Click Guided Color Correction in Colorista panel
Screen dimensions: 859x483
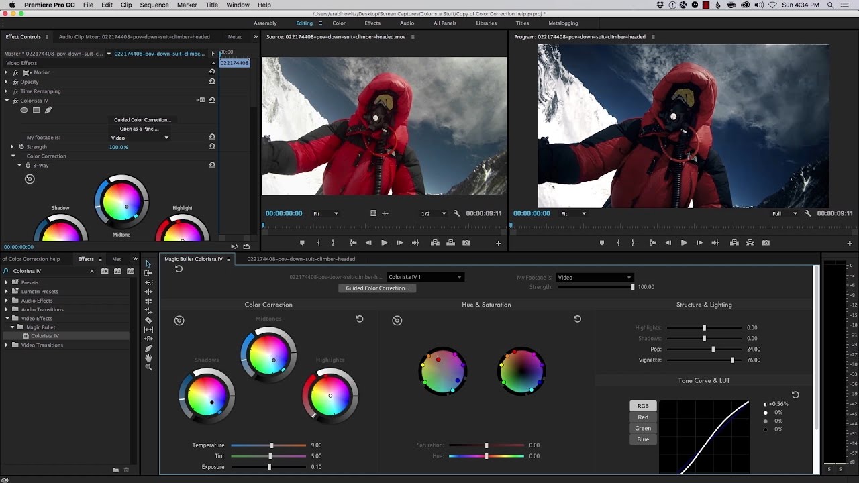pyautogui.click(x=377, y=288)
